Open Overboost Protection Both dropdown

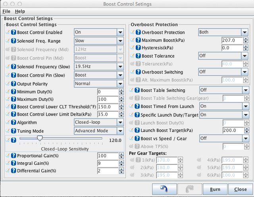click(223, 32)
